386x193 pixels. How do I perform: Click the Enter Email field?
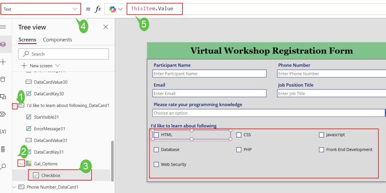(x=210, y=93)
